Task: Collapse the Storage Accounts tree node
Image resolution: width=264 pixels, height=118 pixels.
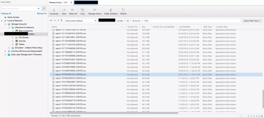Action: [5, 24]
